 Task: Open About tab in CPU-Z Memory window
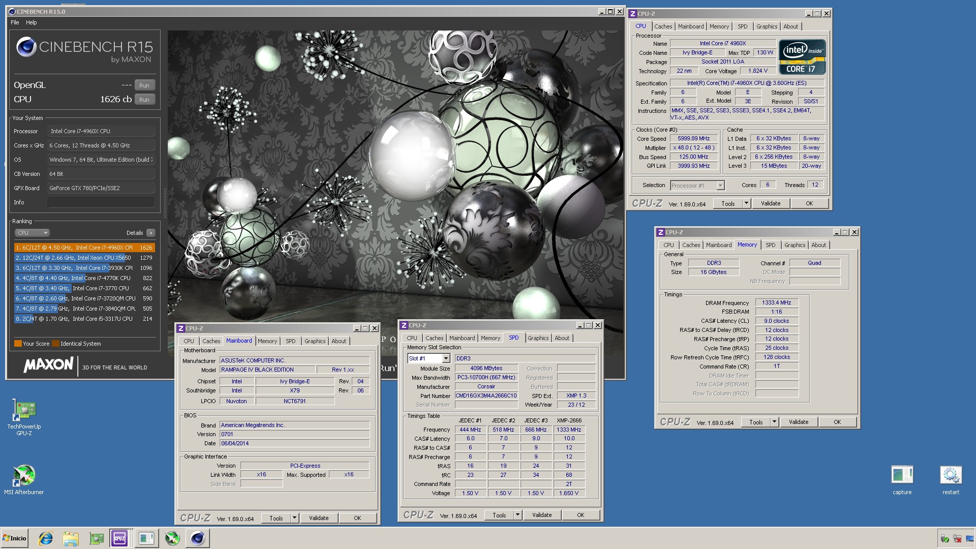(818, 245)
